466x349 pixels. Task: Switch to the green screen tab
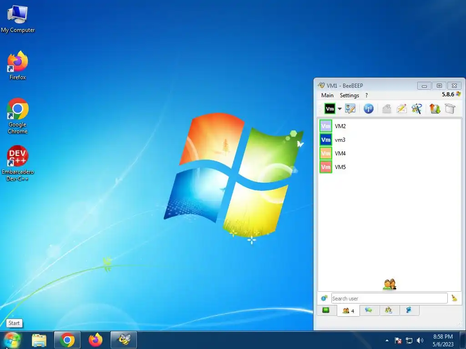click(x=326, y=310)
